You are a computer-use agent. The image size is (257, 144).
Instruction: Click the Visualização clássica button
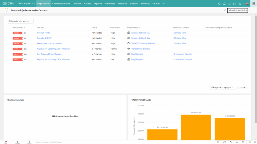tap(237, 10)
